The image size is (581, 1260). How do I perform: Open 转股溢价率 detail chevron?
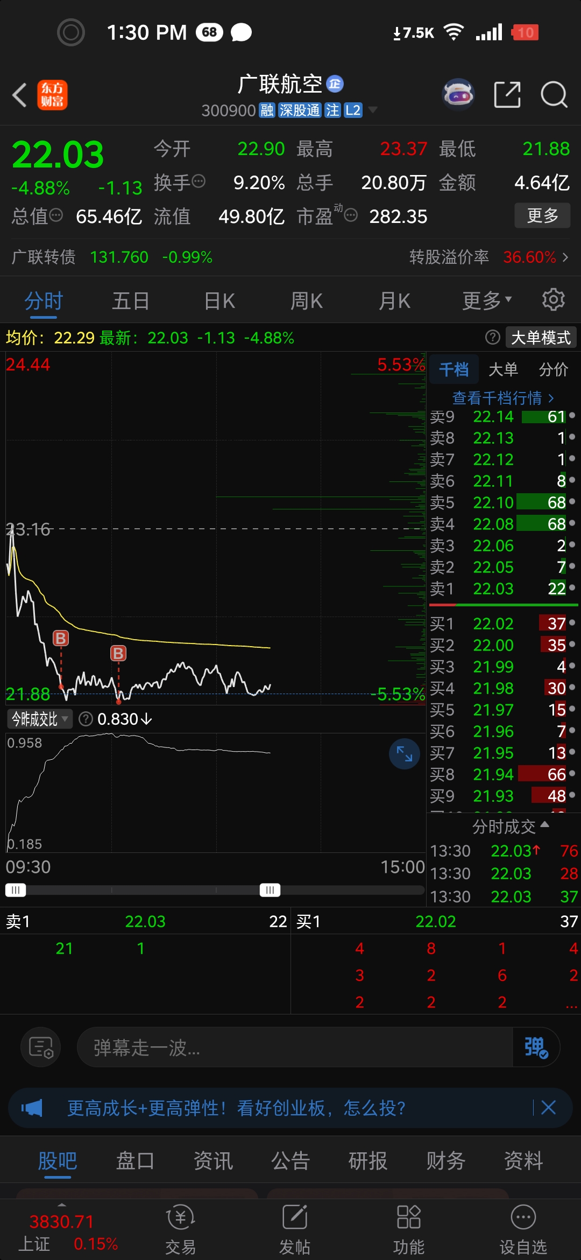click(565, 257)
